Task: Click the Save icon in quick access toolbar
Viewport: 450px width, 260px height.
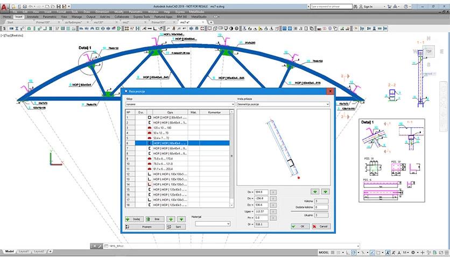Action: point(59,6)
